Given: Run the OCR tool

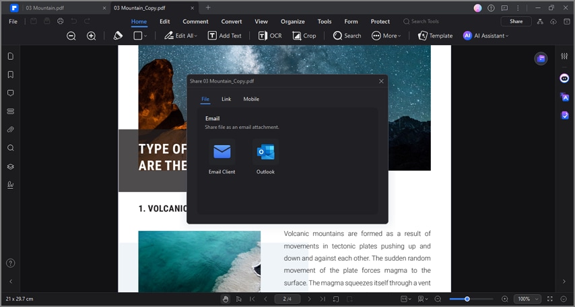Looking at the screenshot, I should coord(270,36).
